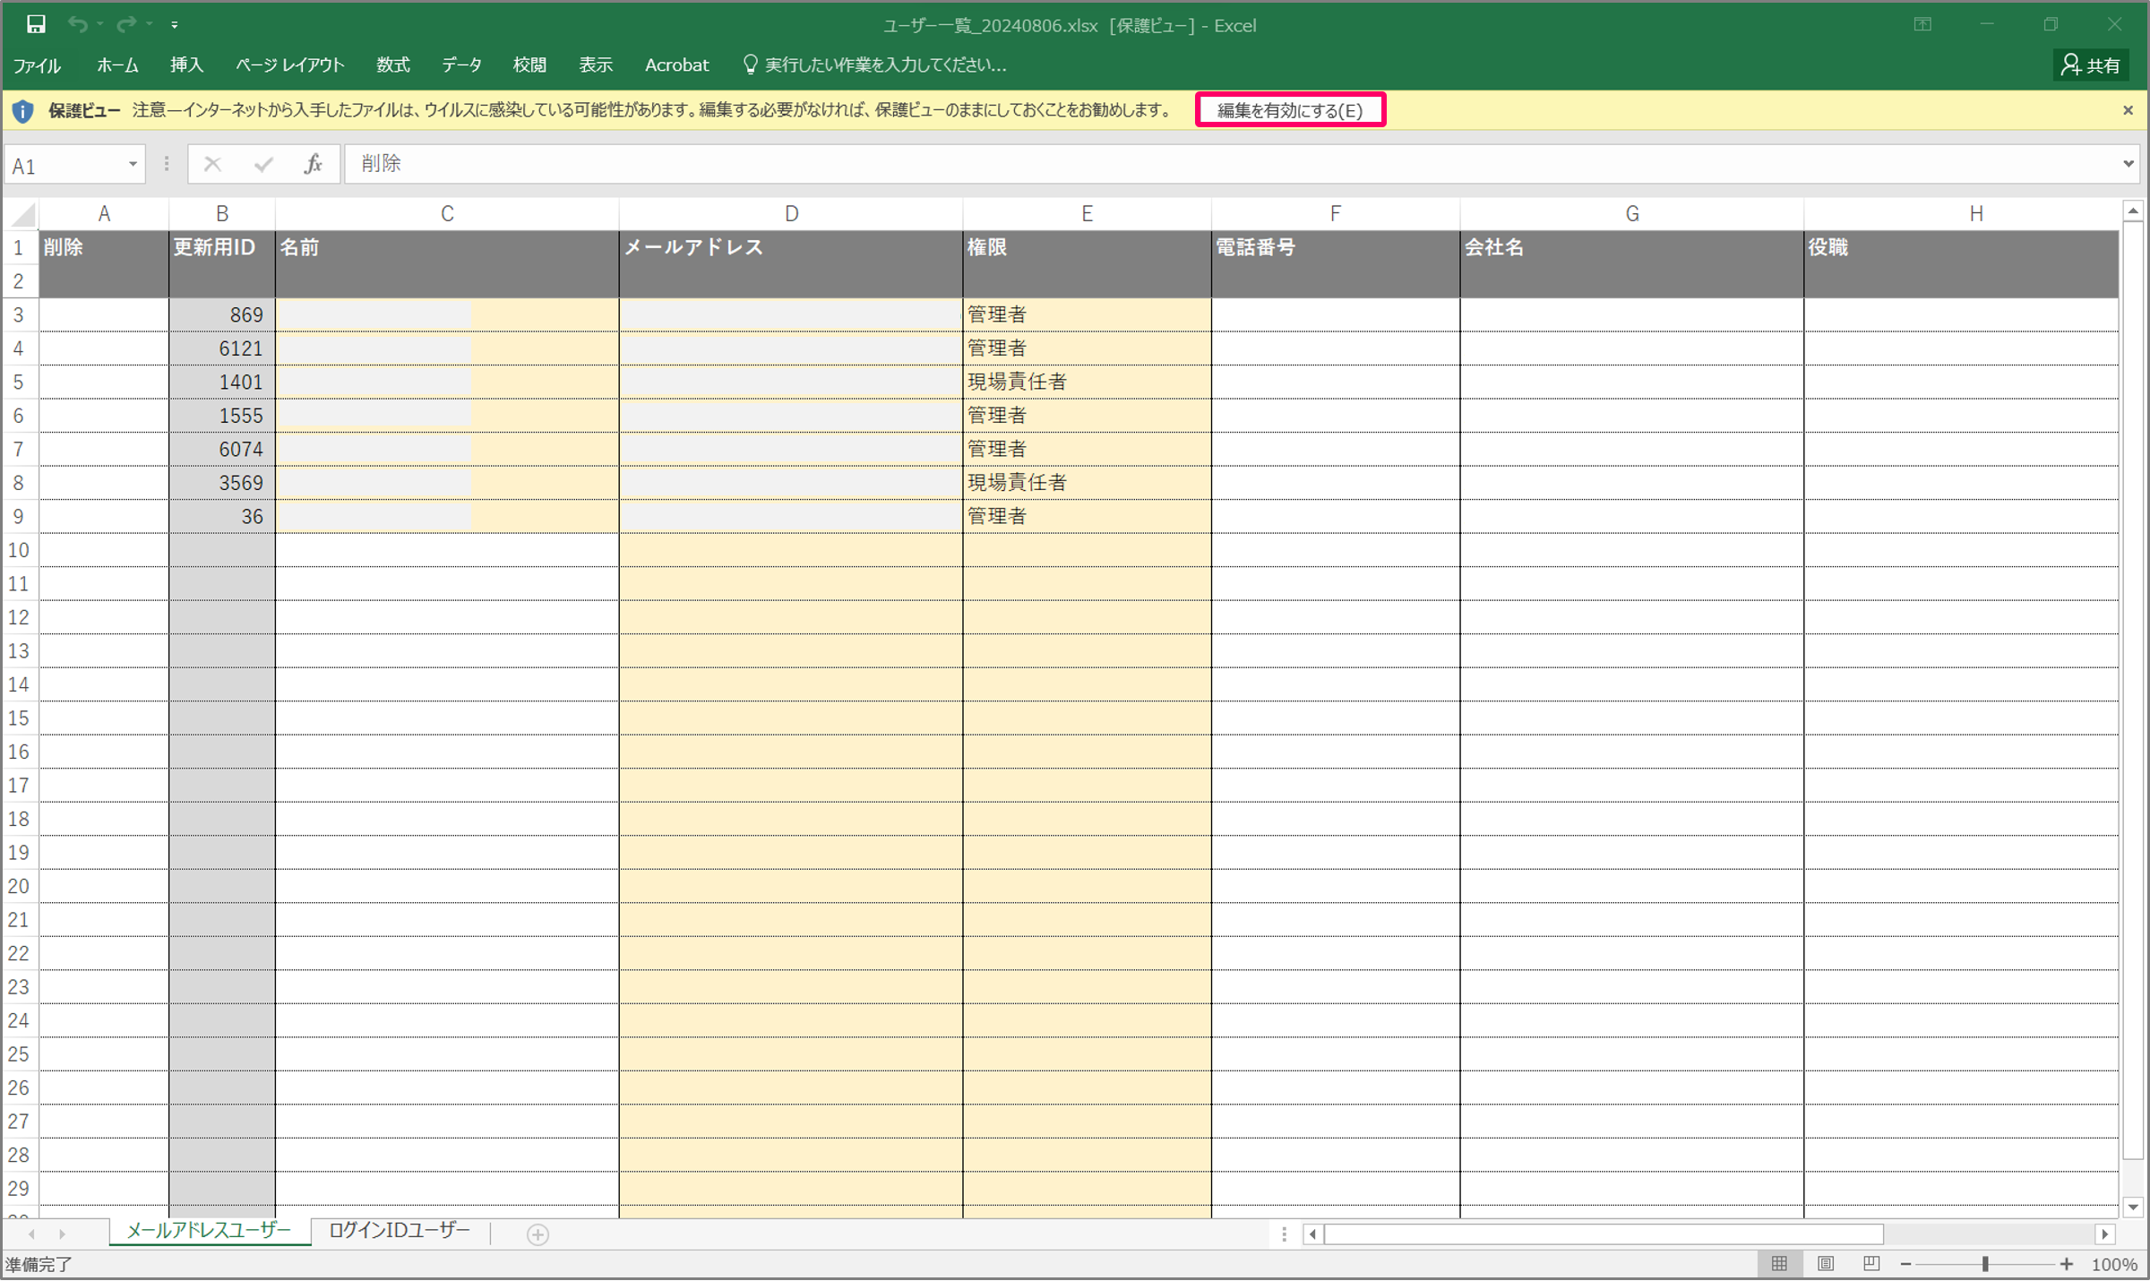Image resolution: width=2150 pixels, height=1281 pixels.
Task: Click the Undo arrow icon
Action: pos(78,24)
